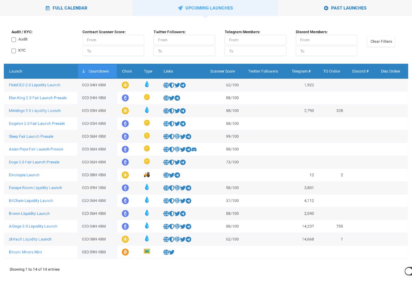Click AIDoge 2.0 Telegram count 14,237
This screenshot has width=412, height=281.
point(308,226)
